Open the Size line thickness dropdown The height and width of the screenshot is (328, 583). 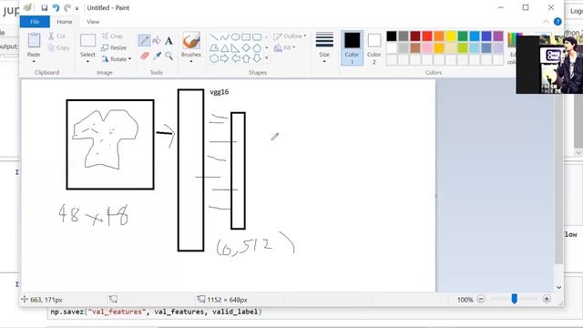tap(324, 47)
